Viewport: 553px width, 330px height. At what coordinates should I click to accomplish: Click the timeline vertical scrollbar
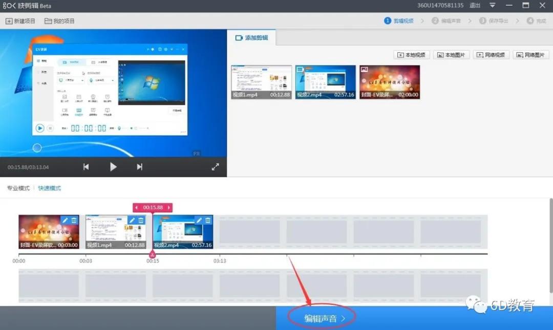coord(551,246)
